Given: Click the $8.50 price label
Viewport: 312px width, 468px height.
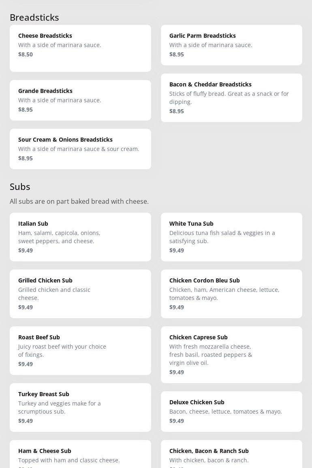Looking at the screenshot, I should 26,54.
